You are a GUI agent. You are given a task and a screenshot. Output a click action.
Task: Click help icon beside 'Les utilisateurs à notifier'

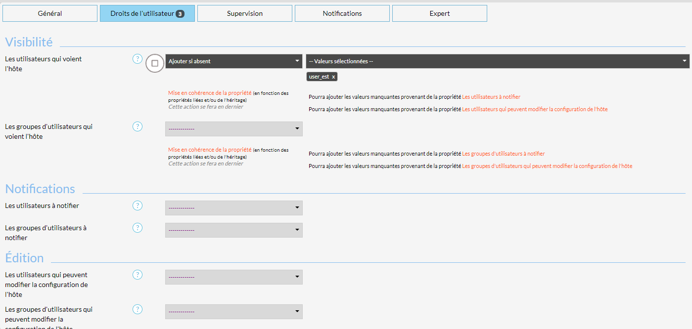[138, 206]
